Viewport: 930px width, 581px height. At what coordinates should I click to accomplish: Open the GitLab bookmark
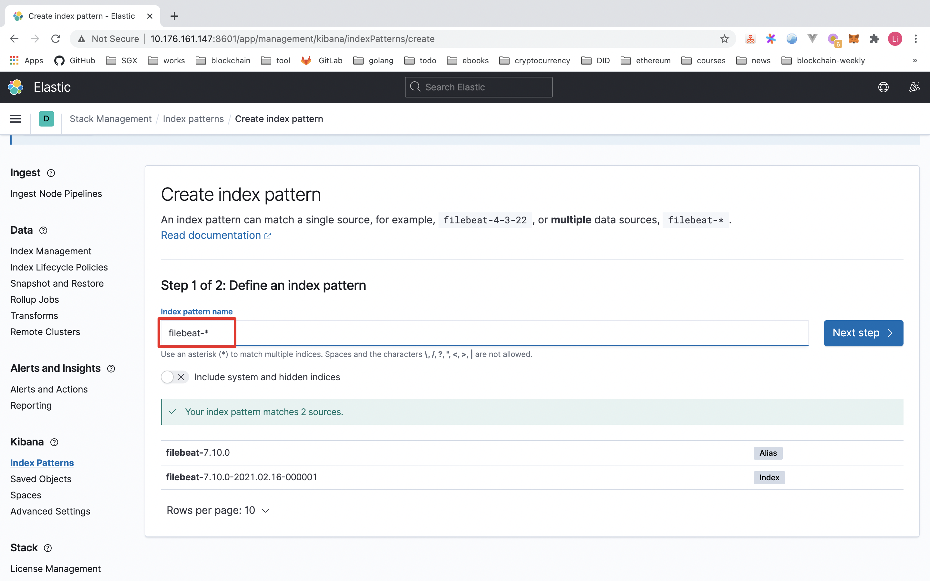click(322, 61)
